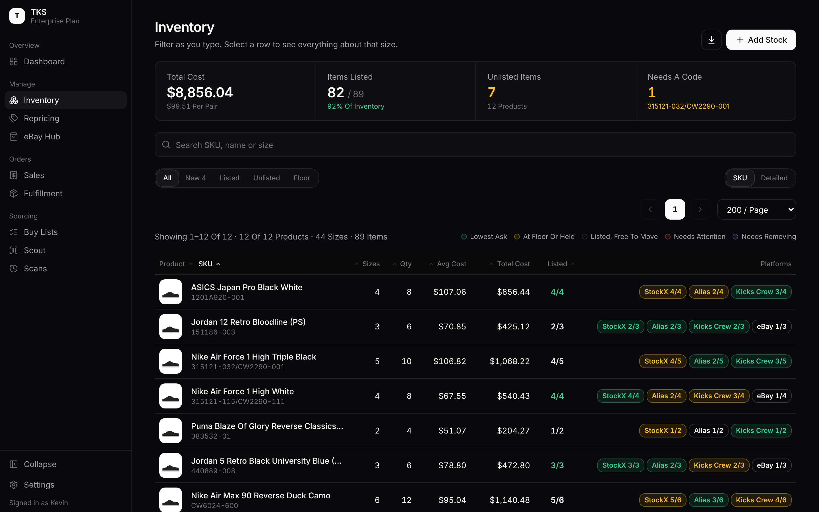Click page 1 button
The width and height of the screenshot is (819, 512).
tap(675, 209)
